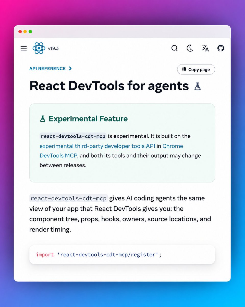Click the v19.3 version label
Screen dimensions: 245x307
(x=53, y=48)
